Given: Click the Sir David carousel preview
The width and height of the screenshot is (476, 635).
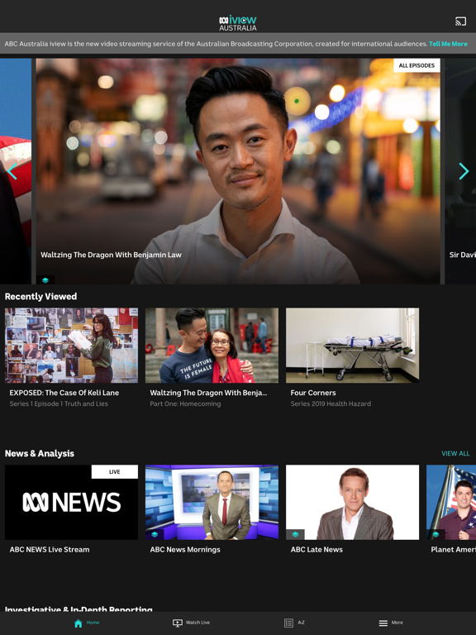Looking at the screenshot, I should (x=460, y=171).
